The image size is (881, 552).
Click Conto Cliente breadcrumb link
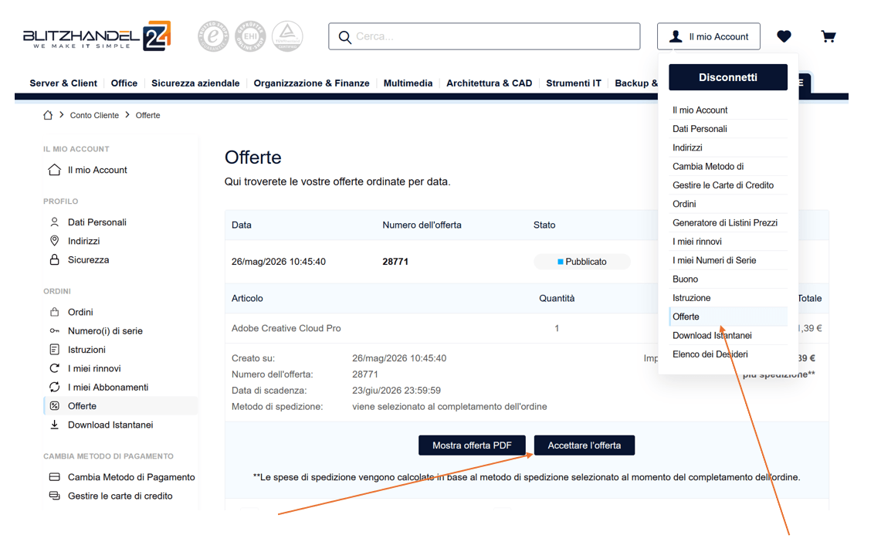click(x=94, y=115)
